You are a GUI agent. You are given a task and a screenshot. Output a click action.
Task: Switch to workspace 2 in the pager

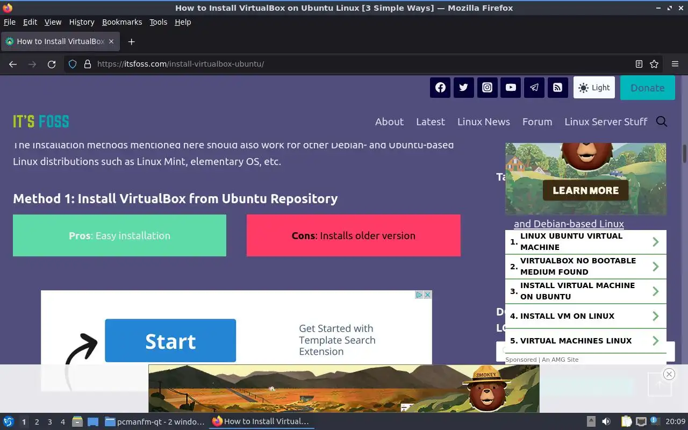[x=37, y=422]
